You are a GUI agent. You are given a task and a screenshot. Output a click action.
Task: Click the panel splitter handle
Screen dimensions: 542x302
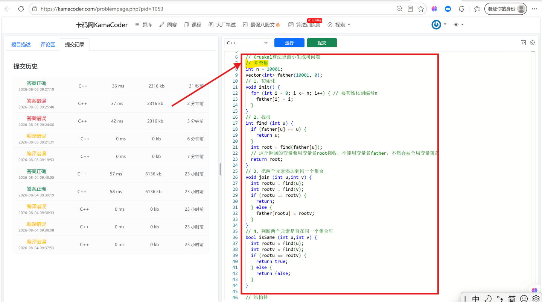tap(220, 169)
